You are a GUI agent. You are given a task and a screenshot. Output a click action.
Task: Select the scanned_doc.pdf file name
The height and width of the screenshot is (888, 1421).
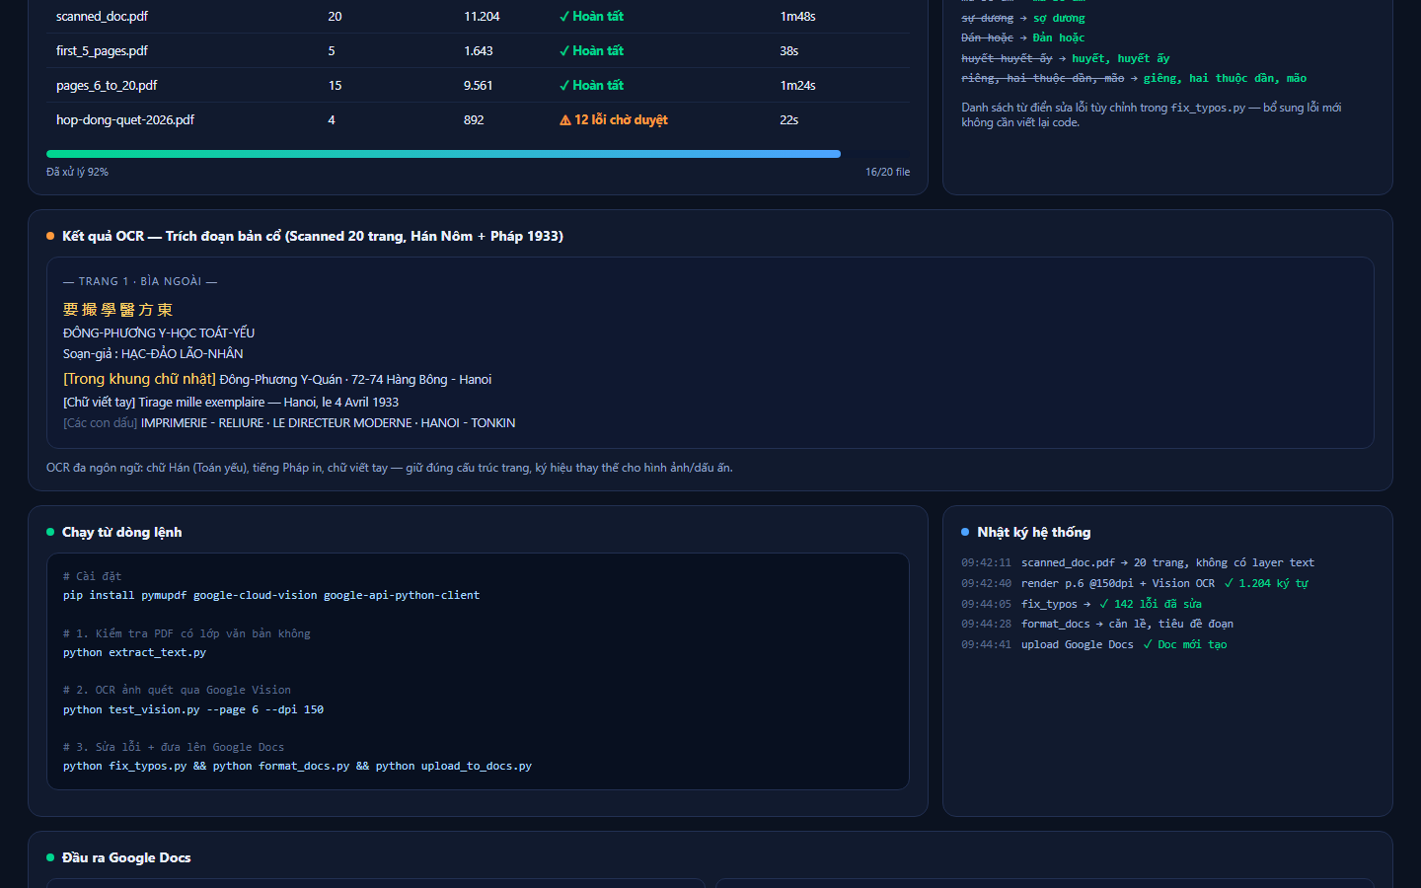pyautogui.click(x=102, y=17)
